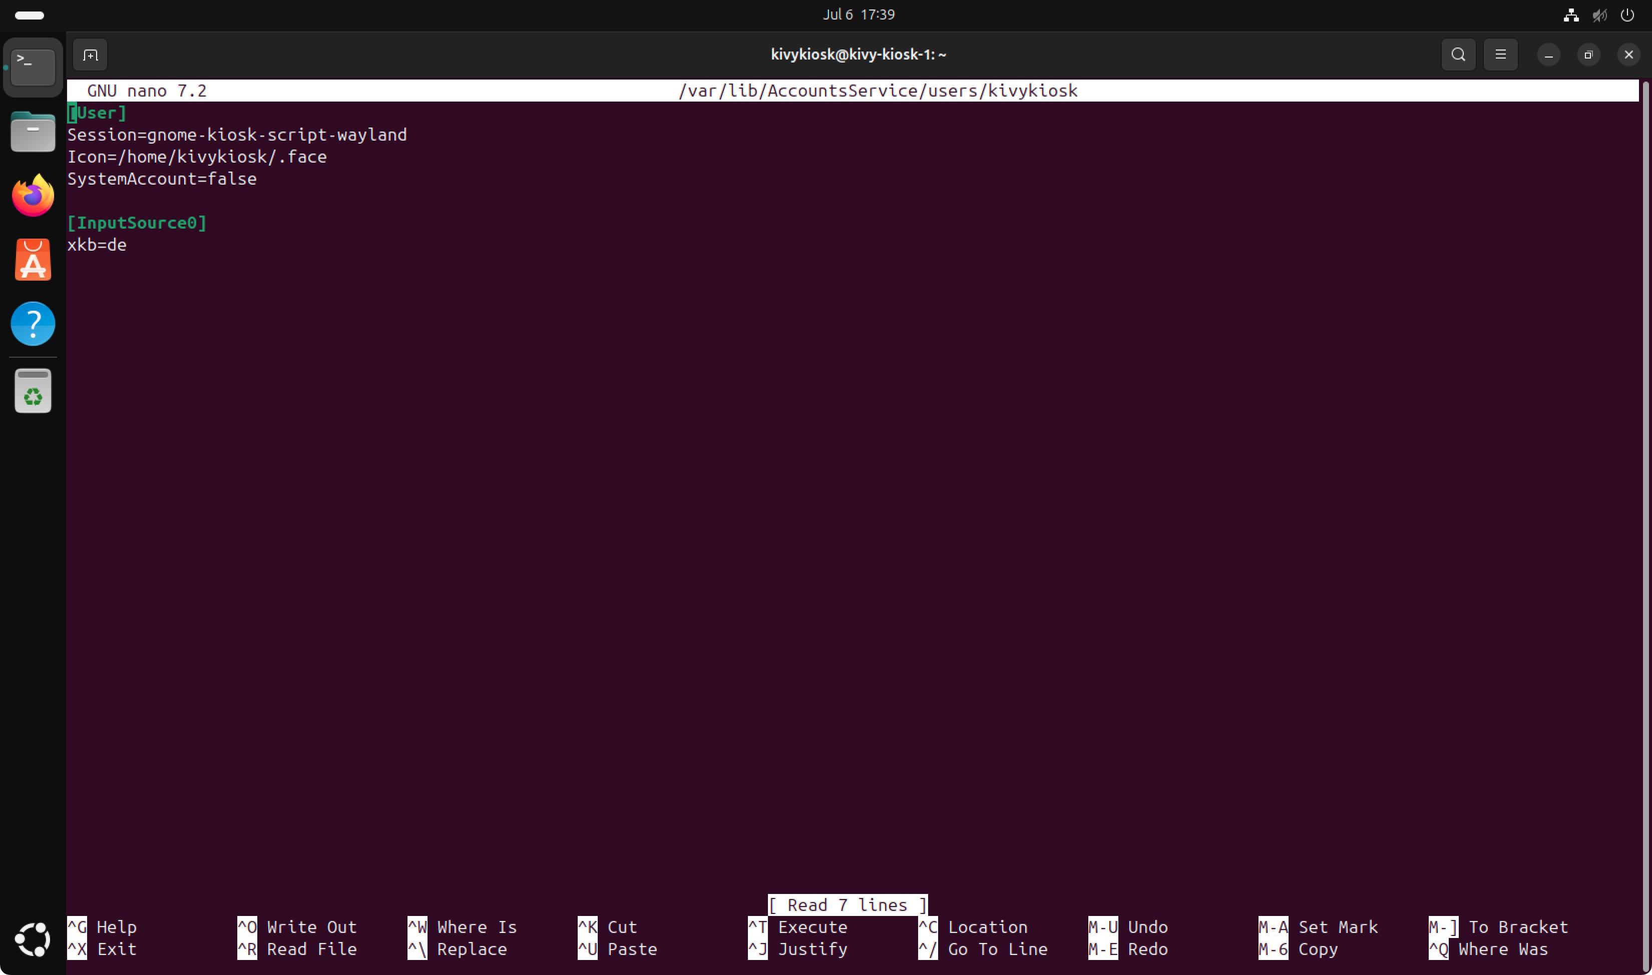Click the ^G Help shortcut

point(102,927)
